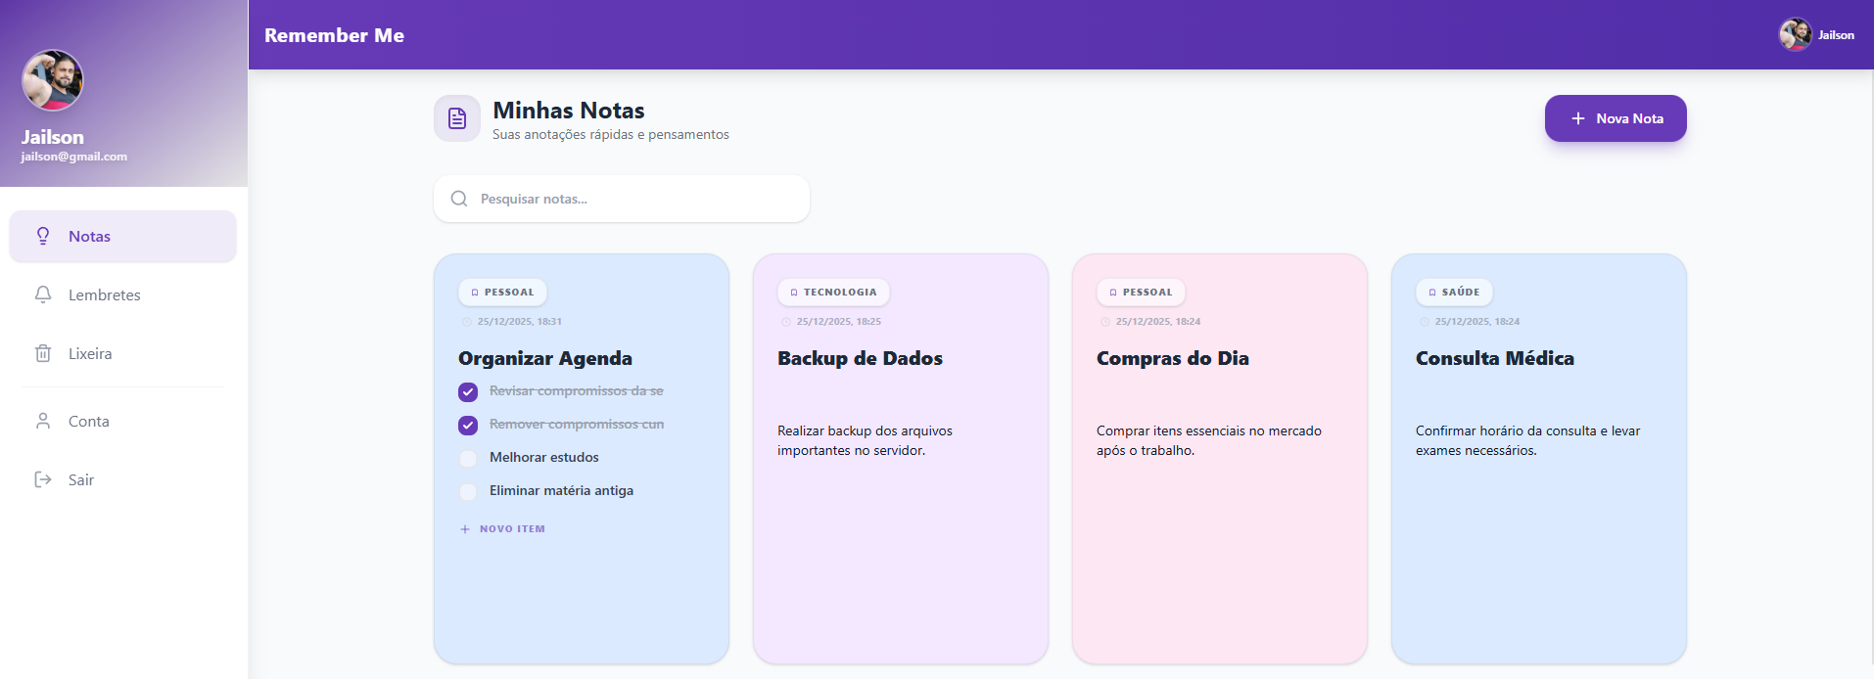Click the plus icon on the Nova Nota button
1874x679 pixels.
pyautogui.click(x=1576, y=118)
